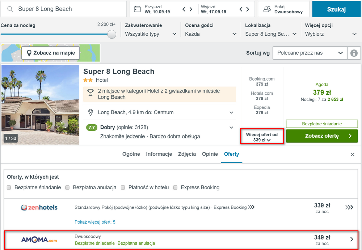Image resolution: width=362 pixels, height=250 pixels.
Task: Click the hotel two-star rating
Action: [88, 80]
